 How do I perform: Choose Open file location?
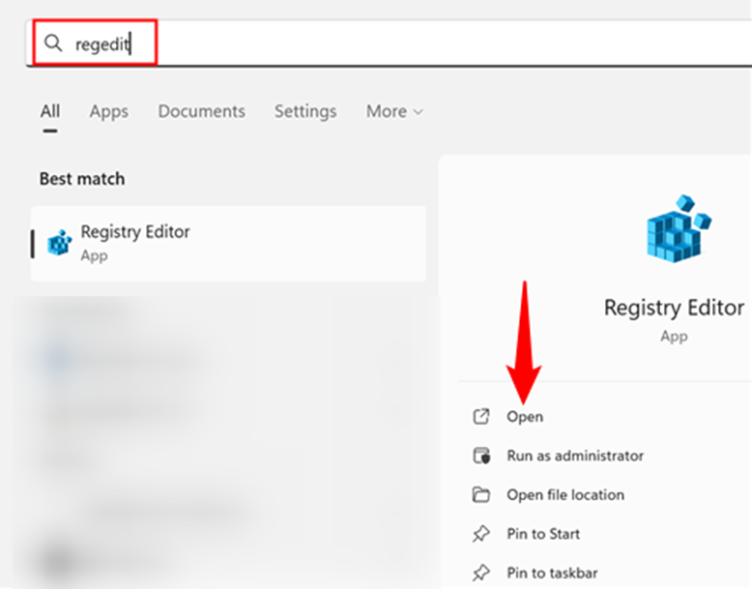565,495
